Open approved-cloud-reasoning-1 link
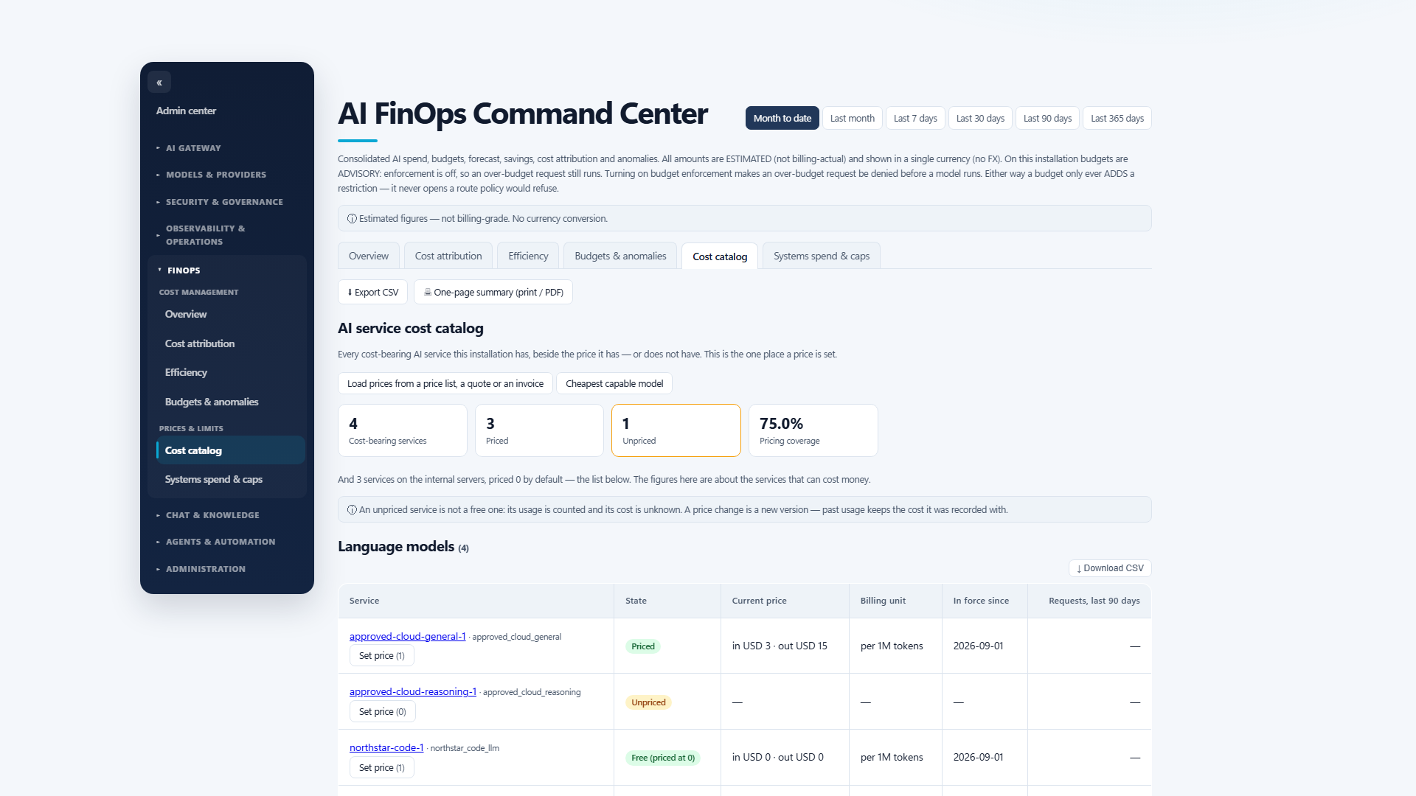The height and width of the screenshot is (796, 1416). pos(413,691)
